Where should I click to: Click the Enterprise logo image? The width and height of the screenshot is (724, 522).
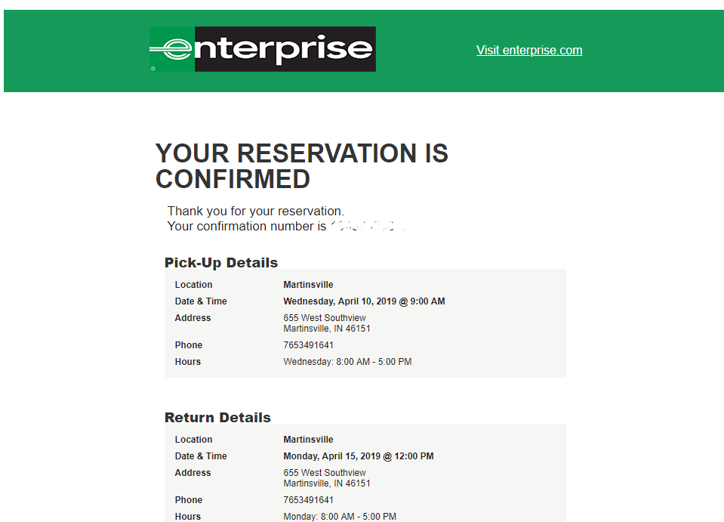coord(262,49)
